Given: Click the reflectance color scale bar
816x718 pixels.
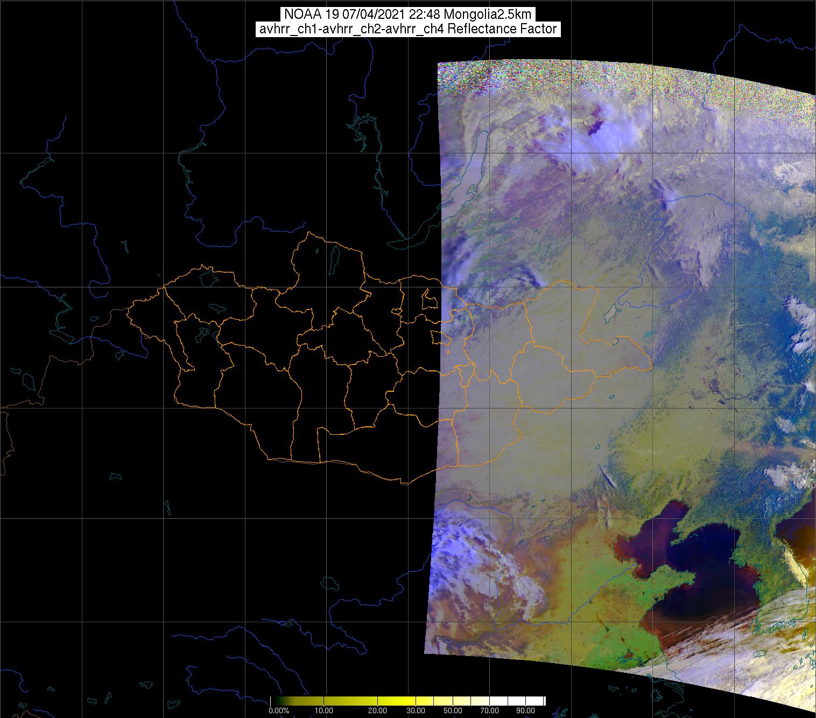Looking at the screenshot, I should (408, 701).
